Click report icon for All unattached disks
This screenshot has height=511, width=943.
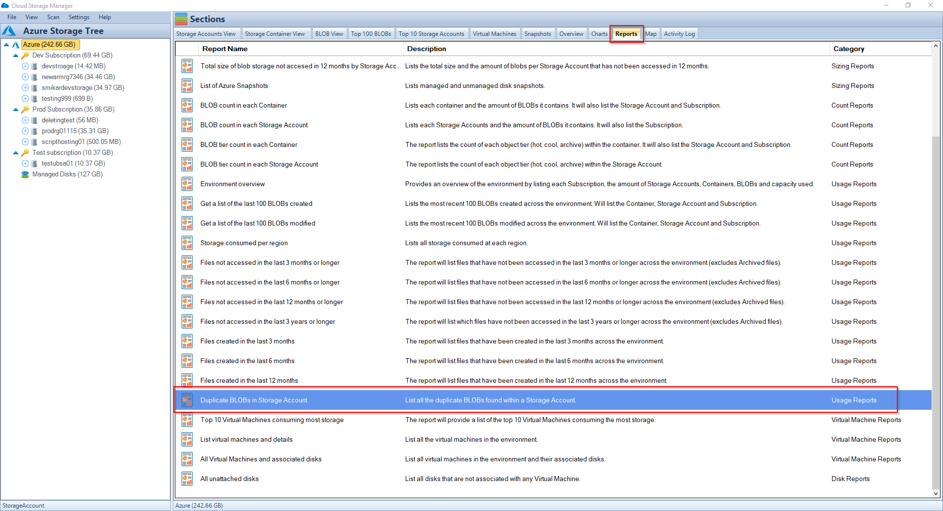[x=187, y=479]
